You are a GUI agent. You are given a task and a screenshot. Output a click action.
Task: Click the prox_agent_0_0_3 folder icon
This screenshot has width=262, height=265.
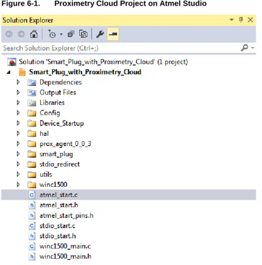32,144
